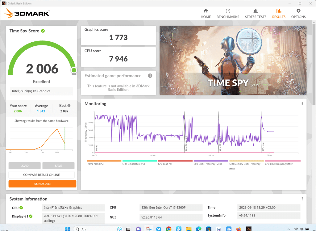316x231 pixels.
Task: Click the CPU score value 7 946
Action: (118, 59)
